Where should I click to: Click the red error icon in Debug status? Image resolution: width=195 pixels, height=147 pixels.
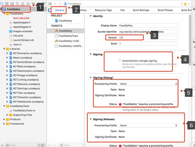(x=120, y=104)
